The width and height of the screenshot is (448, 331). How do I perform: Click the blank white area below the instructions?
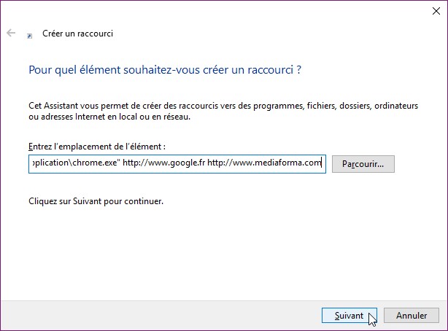(219, 248)
